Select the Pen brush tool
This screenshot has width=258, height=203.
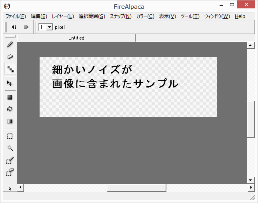(x=10, y=44)
